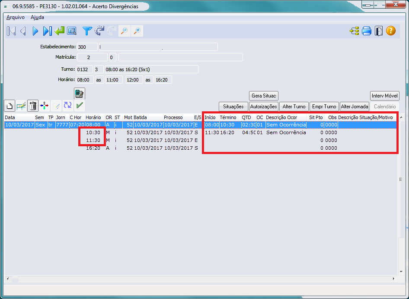Click the horizontal scrollbar left arrow
409x299 pixels.
pos(7,279)
